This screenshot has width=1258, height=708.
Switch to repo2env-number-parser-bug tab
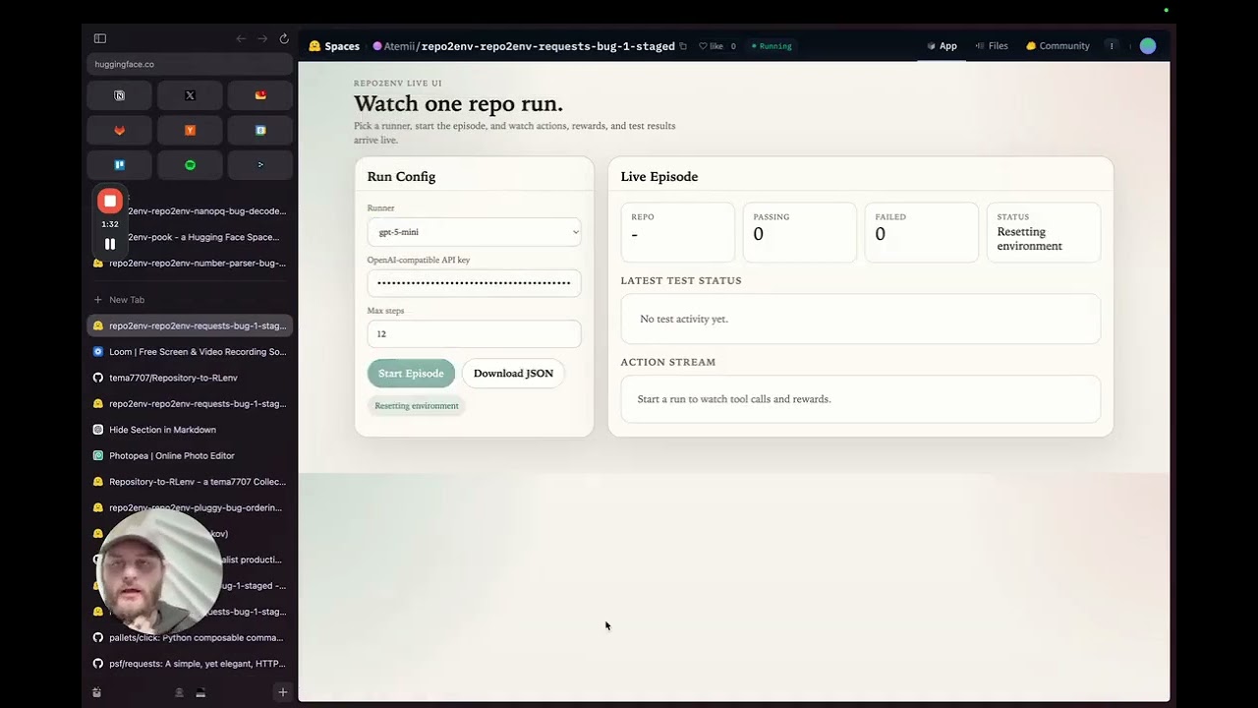click(190, 264)
